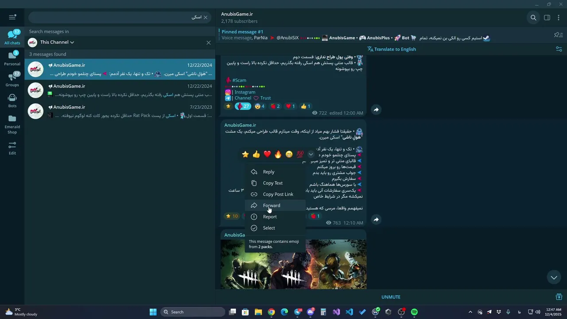Viewport: 567px width, 319px height.
Task: Choose Reply in the context menu
Action: [275, 172]
